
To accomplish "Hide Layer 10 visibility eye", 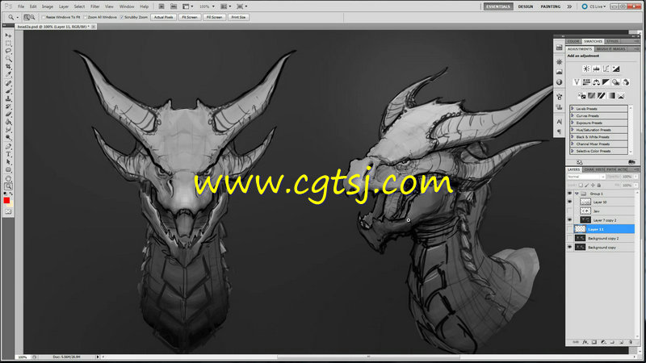I will click(x=570, y=202).
